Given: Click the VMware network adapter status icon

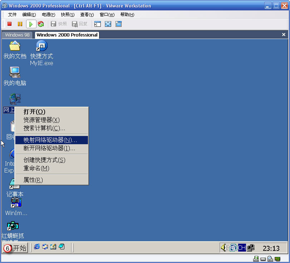Looking at the screenshot, I should 277,259.
